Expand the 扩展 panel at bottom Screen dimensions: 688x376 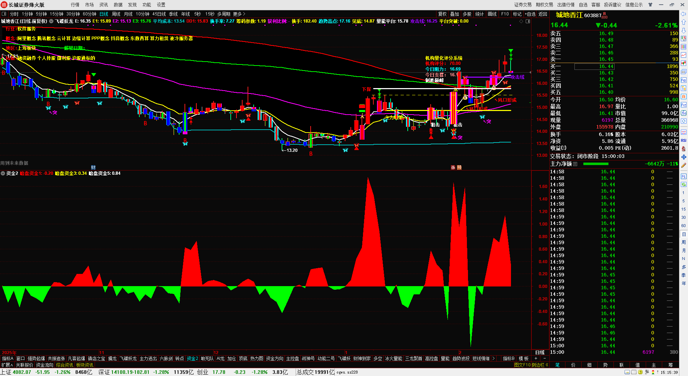point(7,365)
